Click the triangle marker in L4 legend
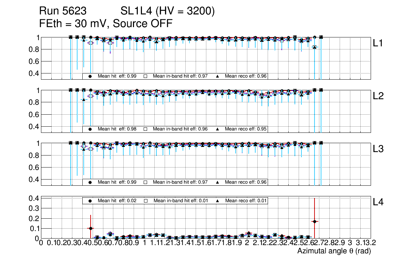The height and width of the screenshot is (265, 412). [218, 200]
